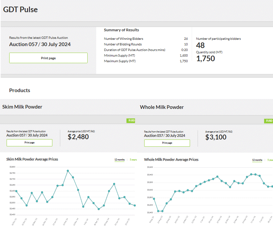Select the $USD currency badge for Whole Milk Powder
The image size is (273, 226).
pos(269,121)
